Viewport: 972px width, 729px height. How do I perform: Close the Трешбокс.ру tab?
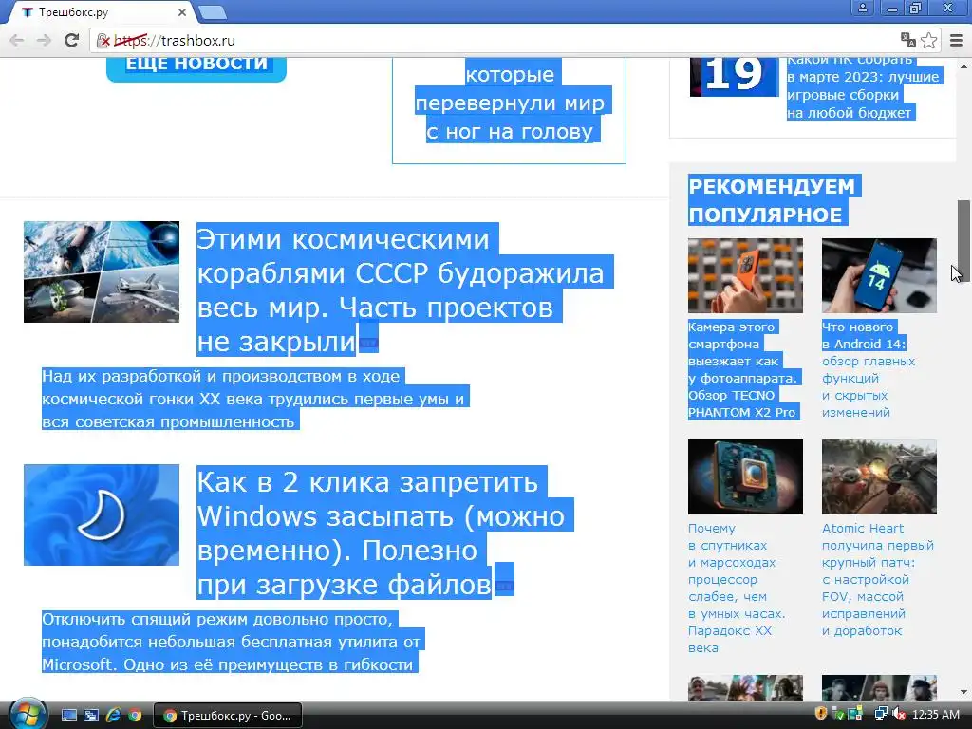coord(182,11)
